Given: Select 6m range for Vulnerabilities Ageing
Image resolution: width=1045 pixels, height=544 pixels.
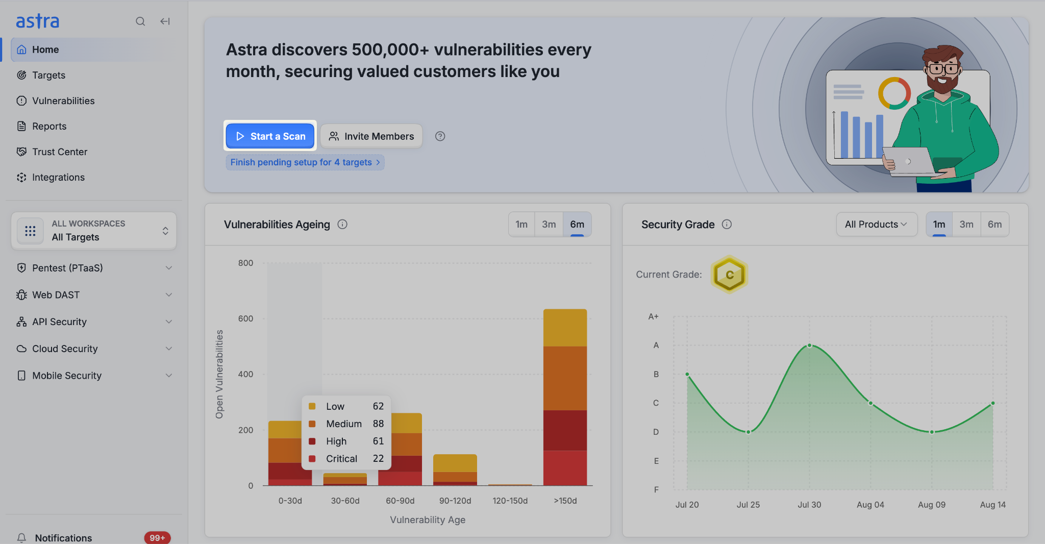Looking at the screenshot, I should (x=577, y=225).
